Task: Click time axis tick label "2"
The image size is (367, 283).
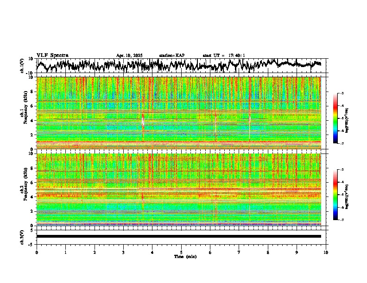Action: pos(95,252)
